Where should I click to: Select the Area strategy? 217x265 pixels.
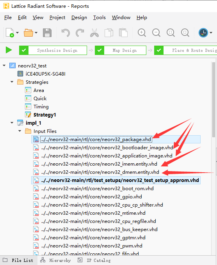[39, 90]
